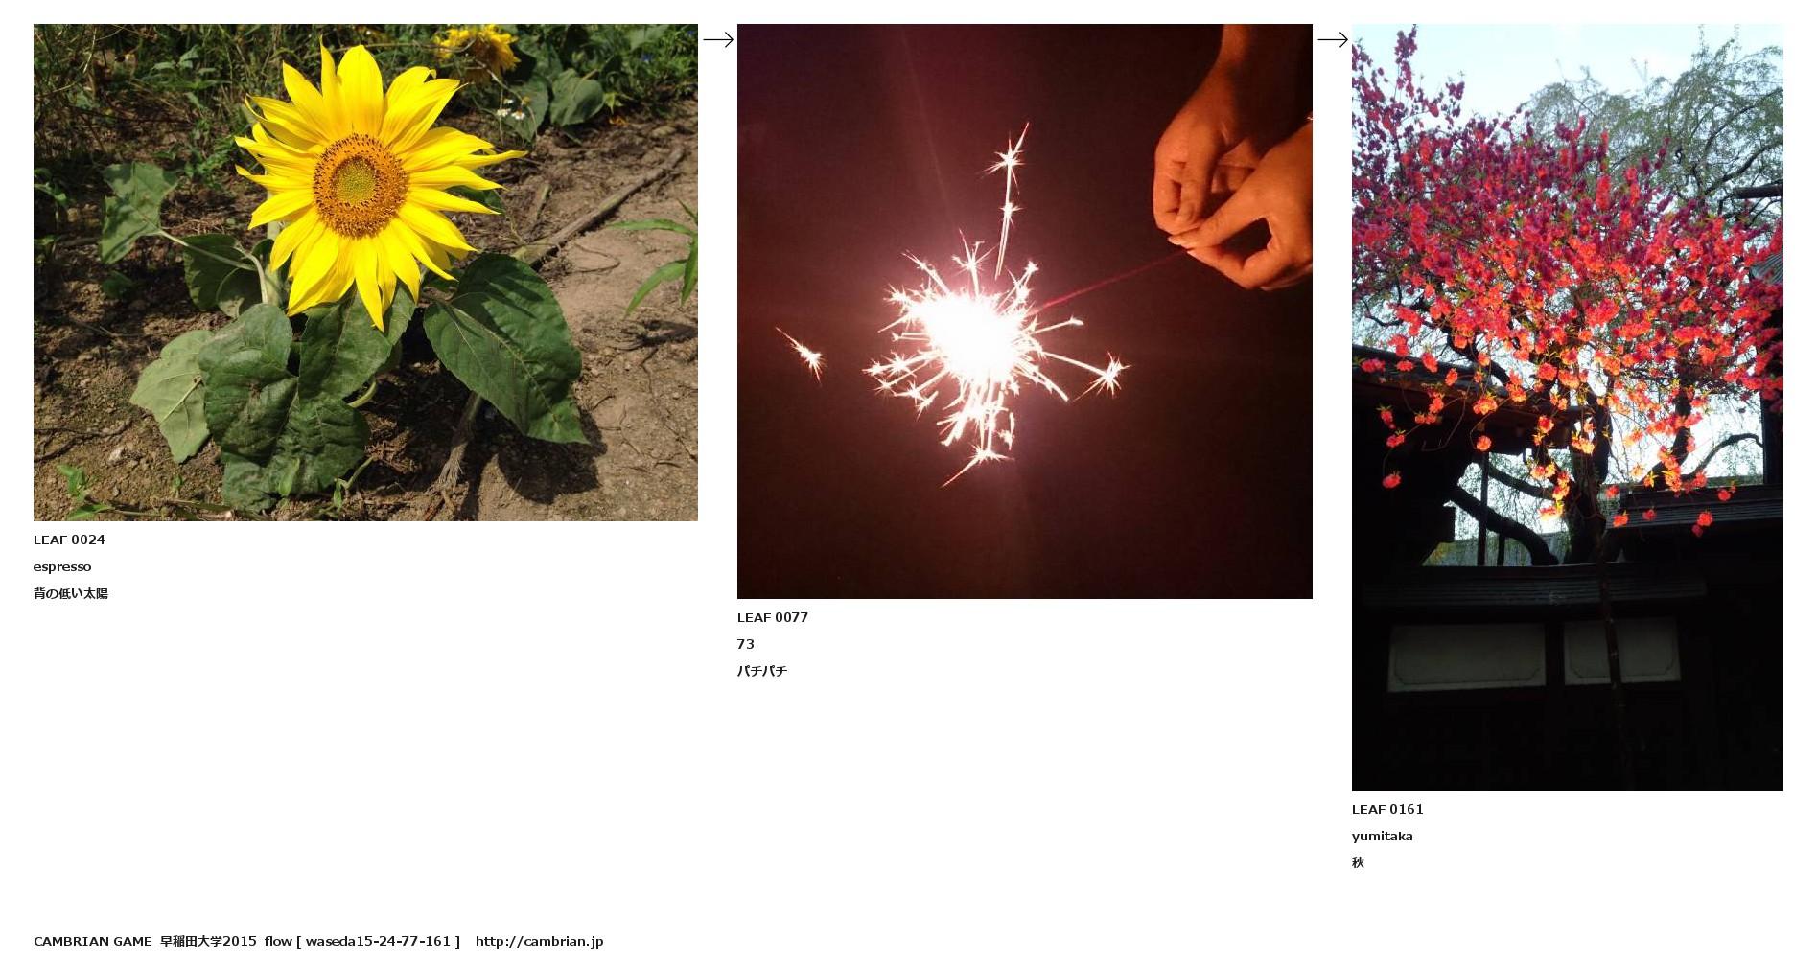Click the arrow between sunflower and sparkler photos
The height and width of the screenshot is (965, 1817).
(718, 39)
